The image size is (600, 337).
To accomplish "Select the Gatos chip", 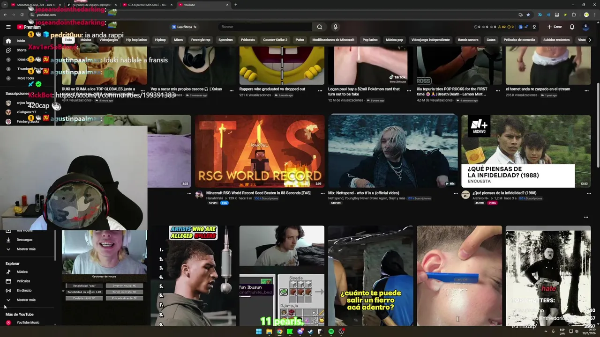I will click(x=491, y=40).
